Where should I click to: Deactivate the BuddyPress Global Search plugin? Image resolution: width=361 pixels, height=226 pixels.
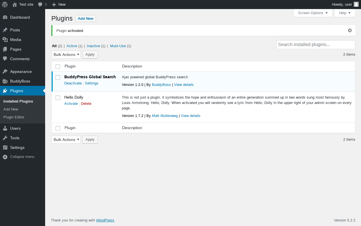click(x=73, y=83)
